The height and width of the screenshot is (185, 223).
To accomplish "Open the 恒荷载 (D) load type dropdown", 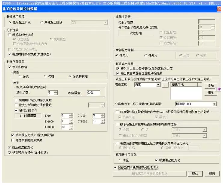I will [215, 104].
